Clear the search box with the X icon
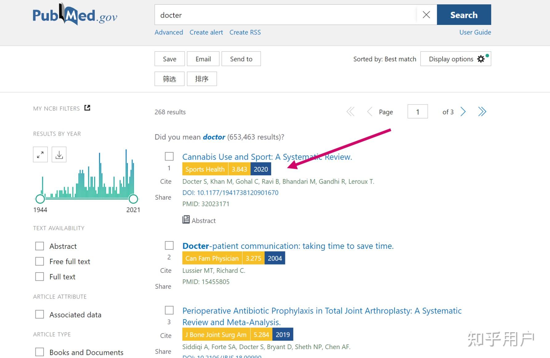This screenshot has width=550, height=358. point(426,15)
